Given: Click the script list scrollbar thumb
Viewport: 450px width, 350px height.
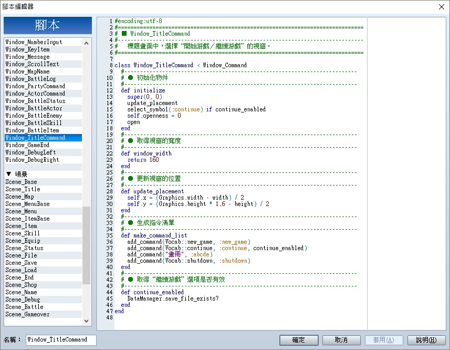Looking at the screenshot, I should [87, 245].
